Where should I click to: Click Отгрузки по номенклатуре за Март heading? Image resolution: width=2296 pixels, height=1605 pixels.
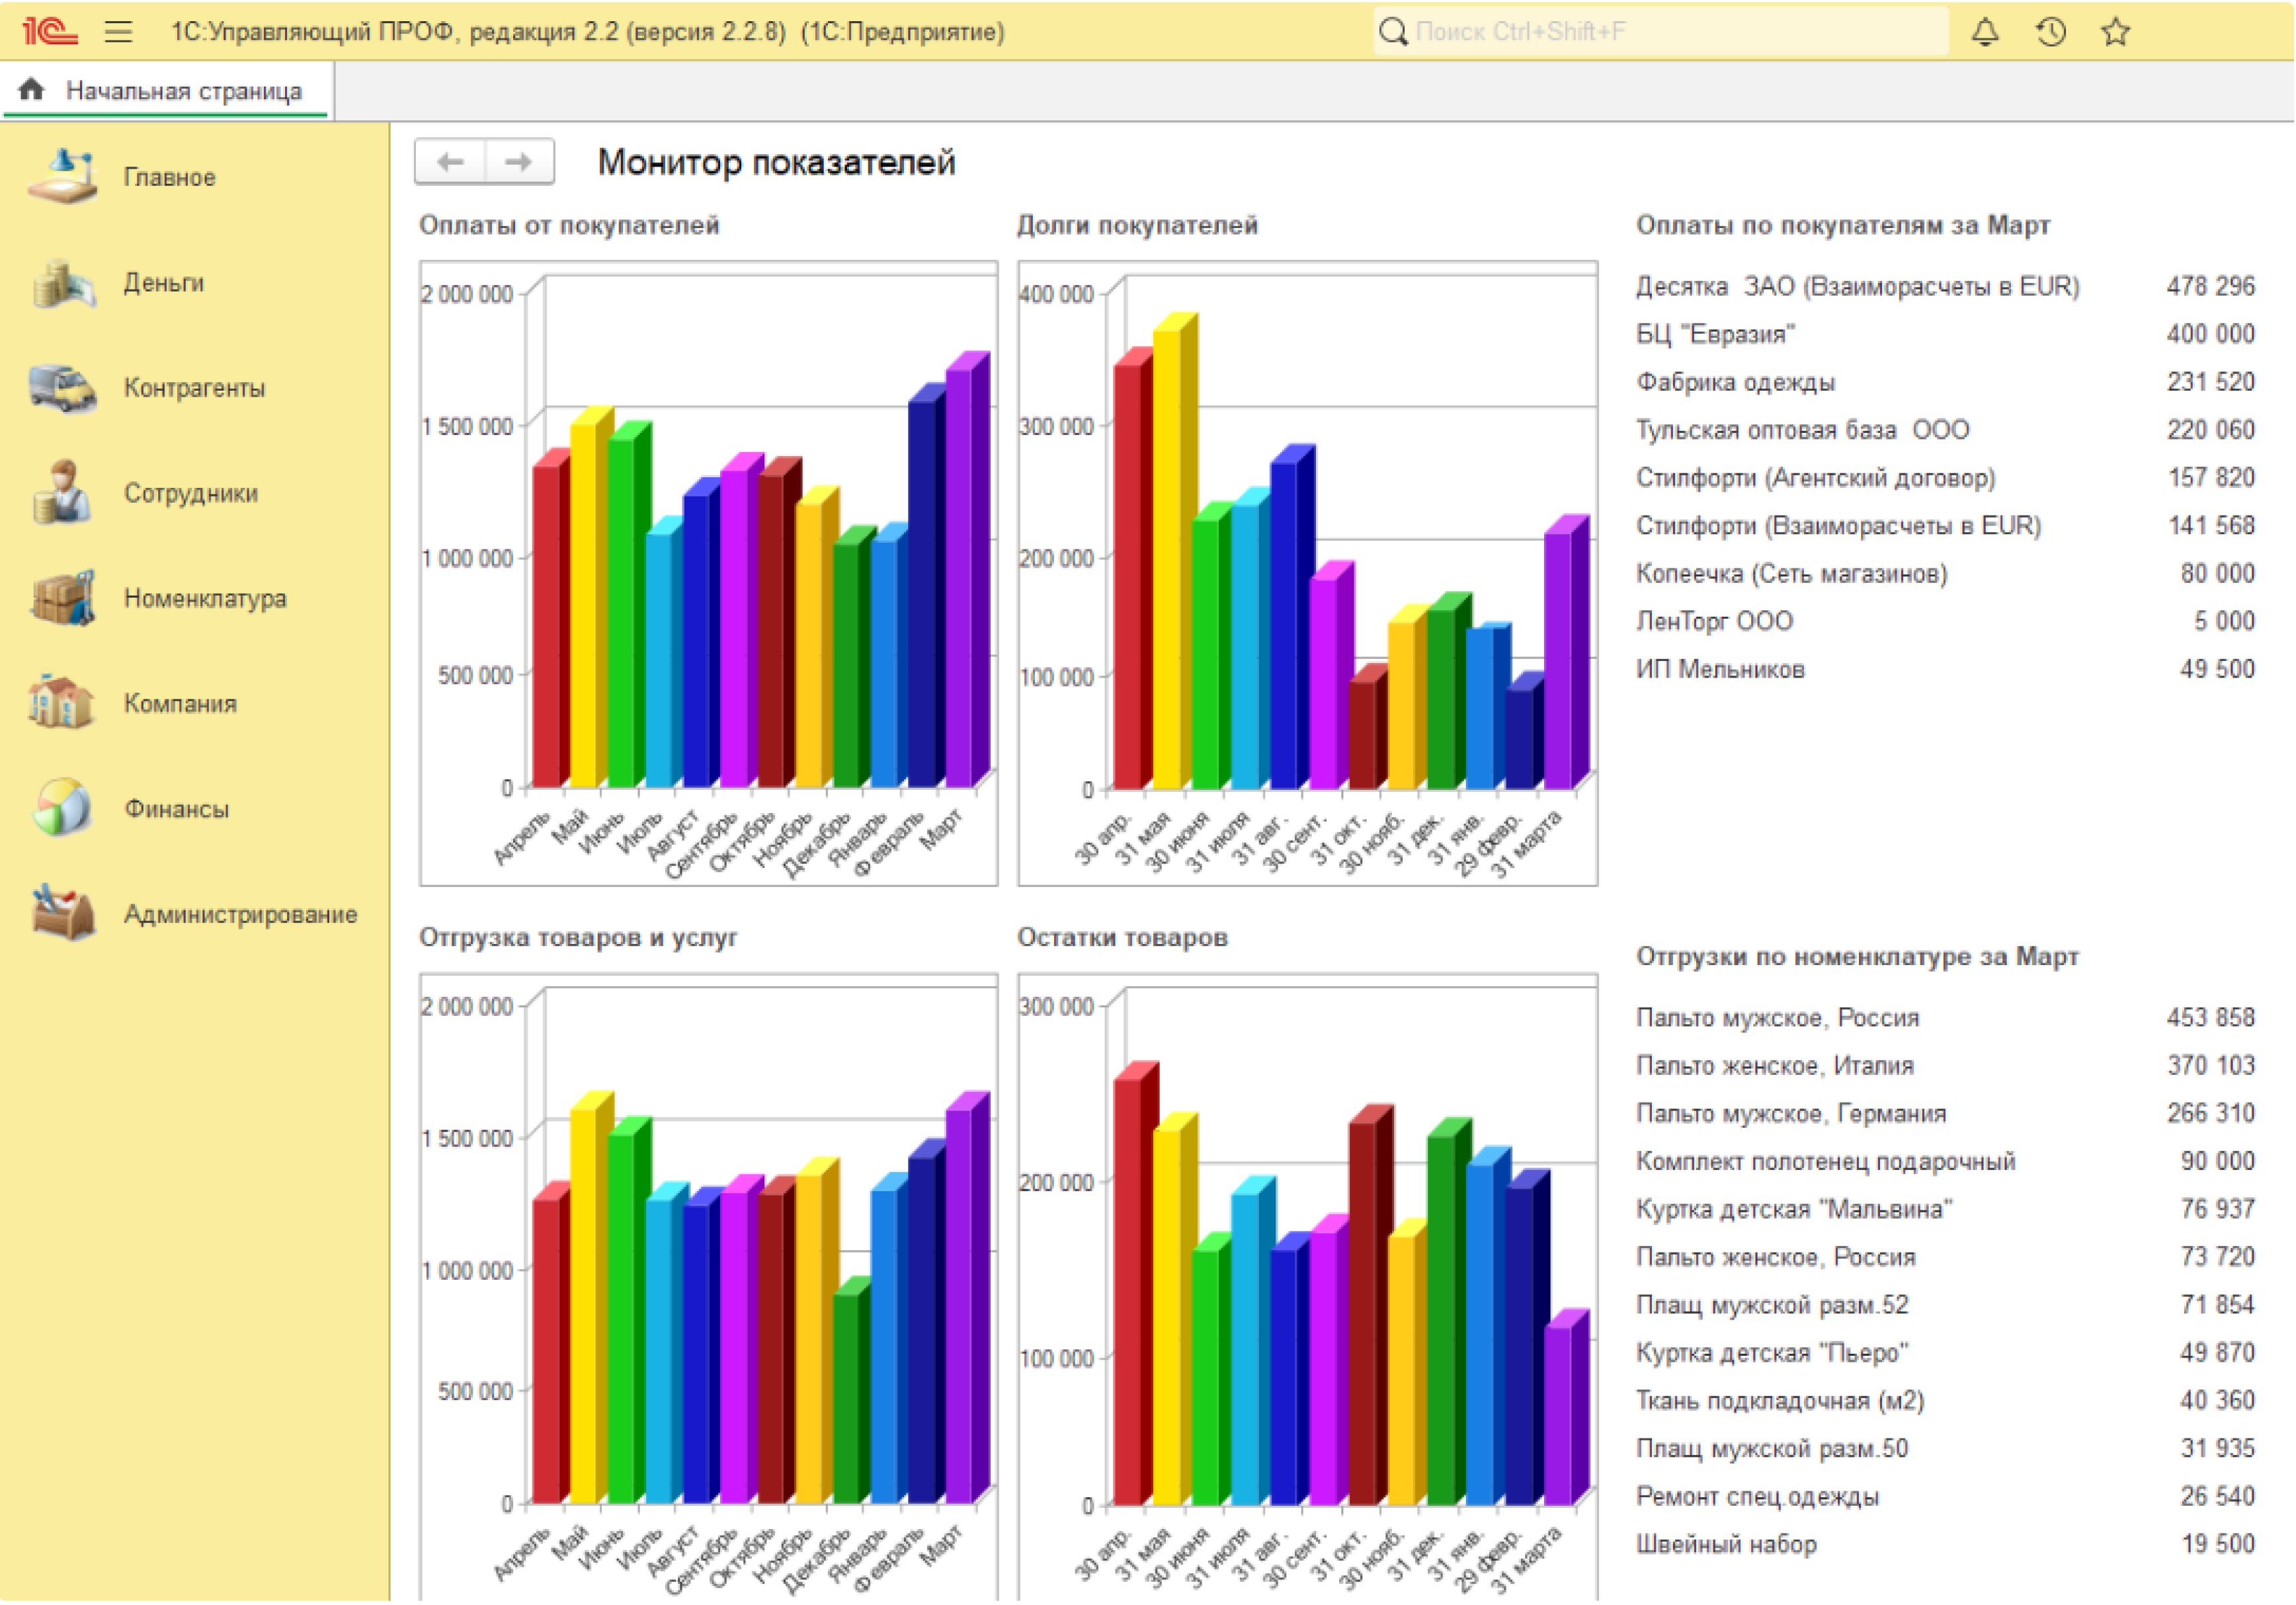[1857, 957]
